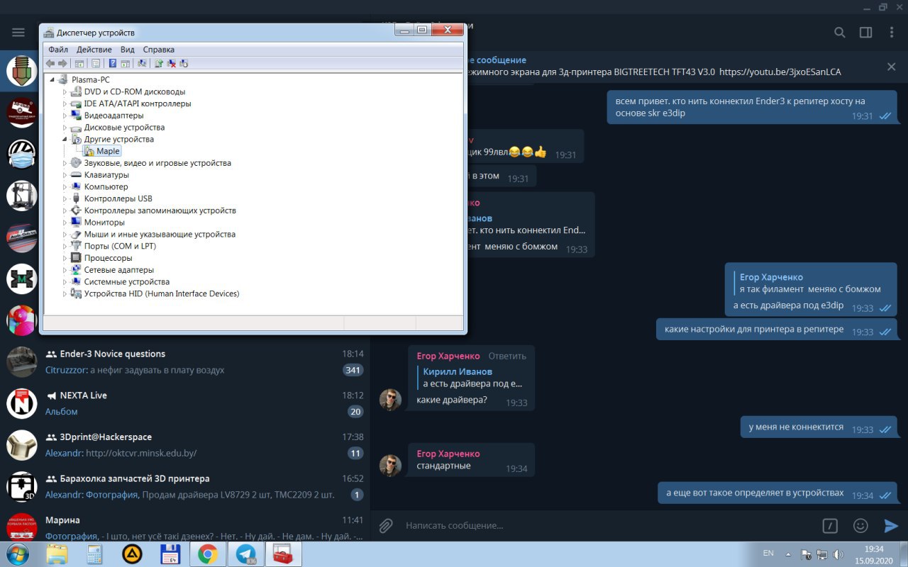Close the pinned message banner
The width and height of the screenshot is (908, 567).
tap(891, 67)
